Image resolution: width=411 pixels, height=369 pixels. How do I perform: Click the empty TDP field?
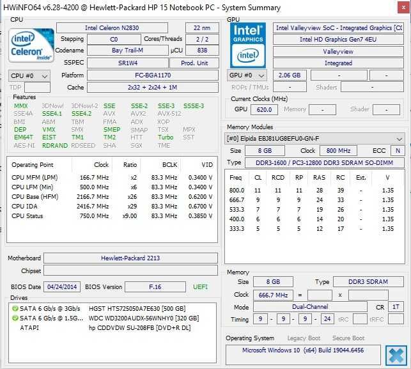37,88
